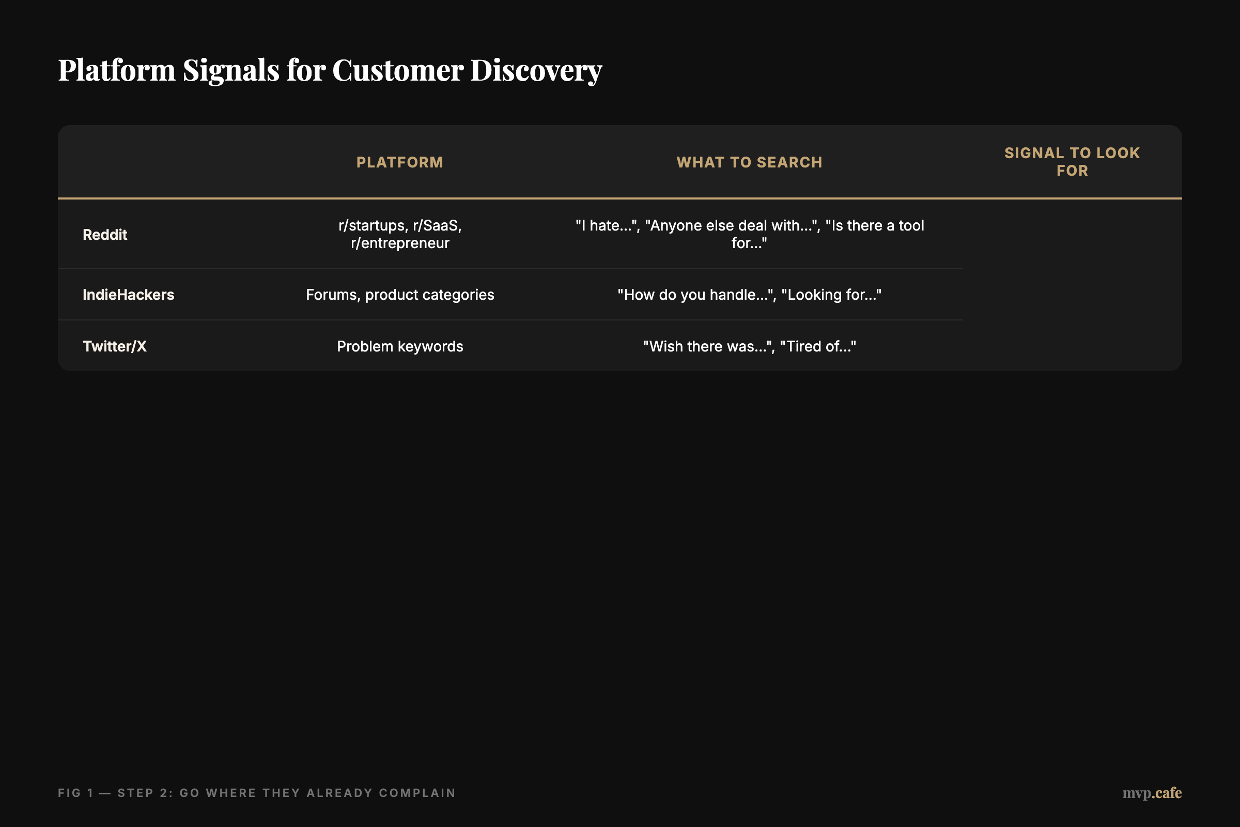Click the What to Search column header
The height and width of the screenshot is (827, 1240).
coord(749,162)
